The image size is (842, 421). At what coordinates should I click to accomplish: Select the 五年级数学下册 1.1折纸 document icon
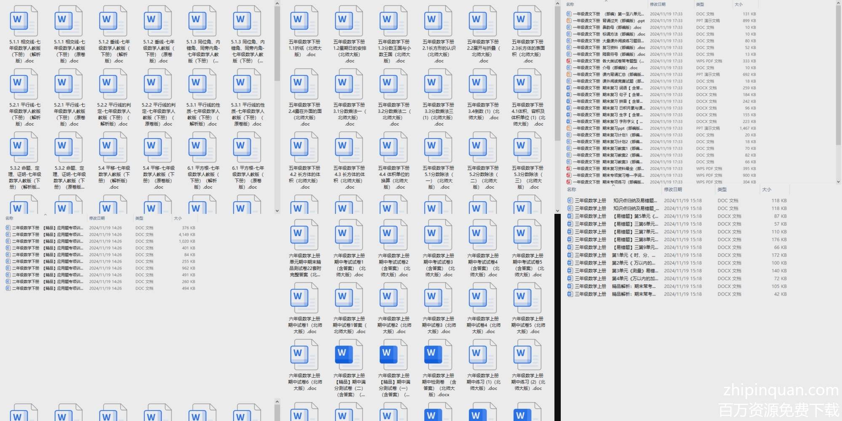(304, 21)
